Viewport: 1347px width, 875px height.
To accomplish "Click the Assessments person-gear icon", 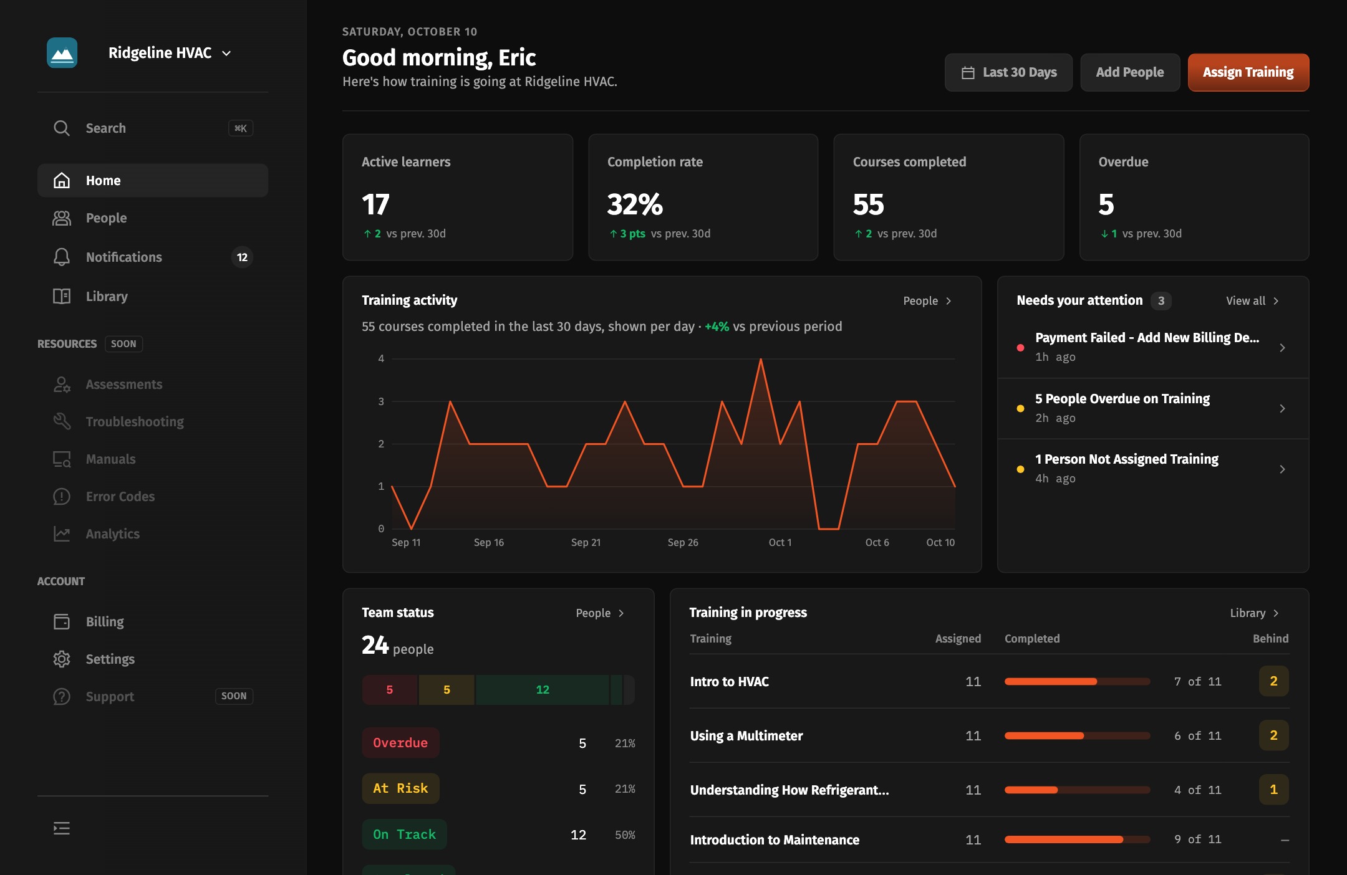I will (x=62, y=385).
